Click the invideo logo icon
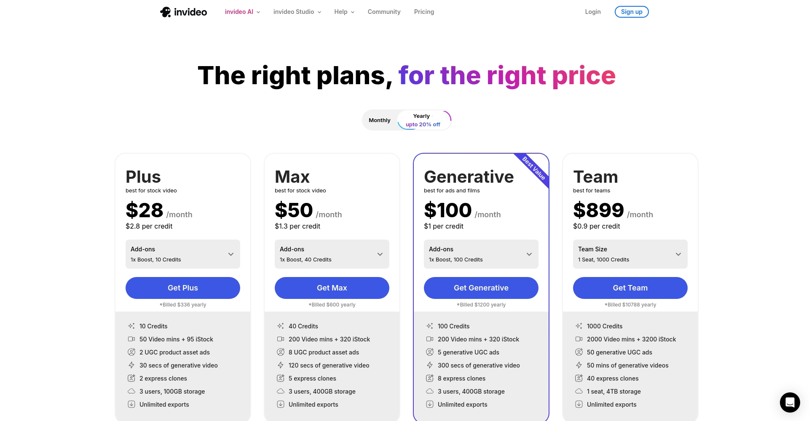Viewport: 809px width, 421px height. tap(165, 12)
